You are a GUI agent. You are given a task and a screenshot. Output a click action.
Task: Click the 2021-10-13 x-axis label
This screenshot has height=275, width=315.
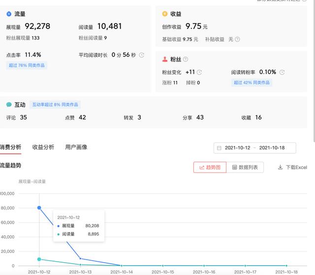click(x=80, y=272)
